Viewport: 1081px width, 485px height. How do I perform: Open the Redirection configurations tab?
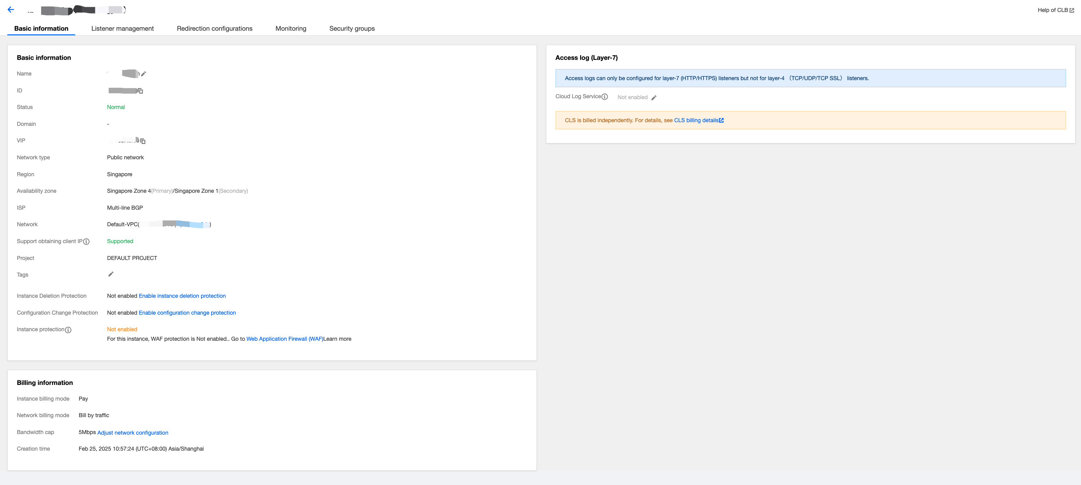pyautogui.click(x=215, y=29)
